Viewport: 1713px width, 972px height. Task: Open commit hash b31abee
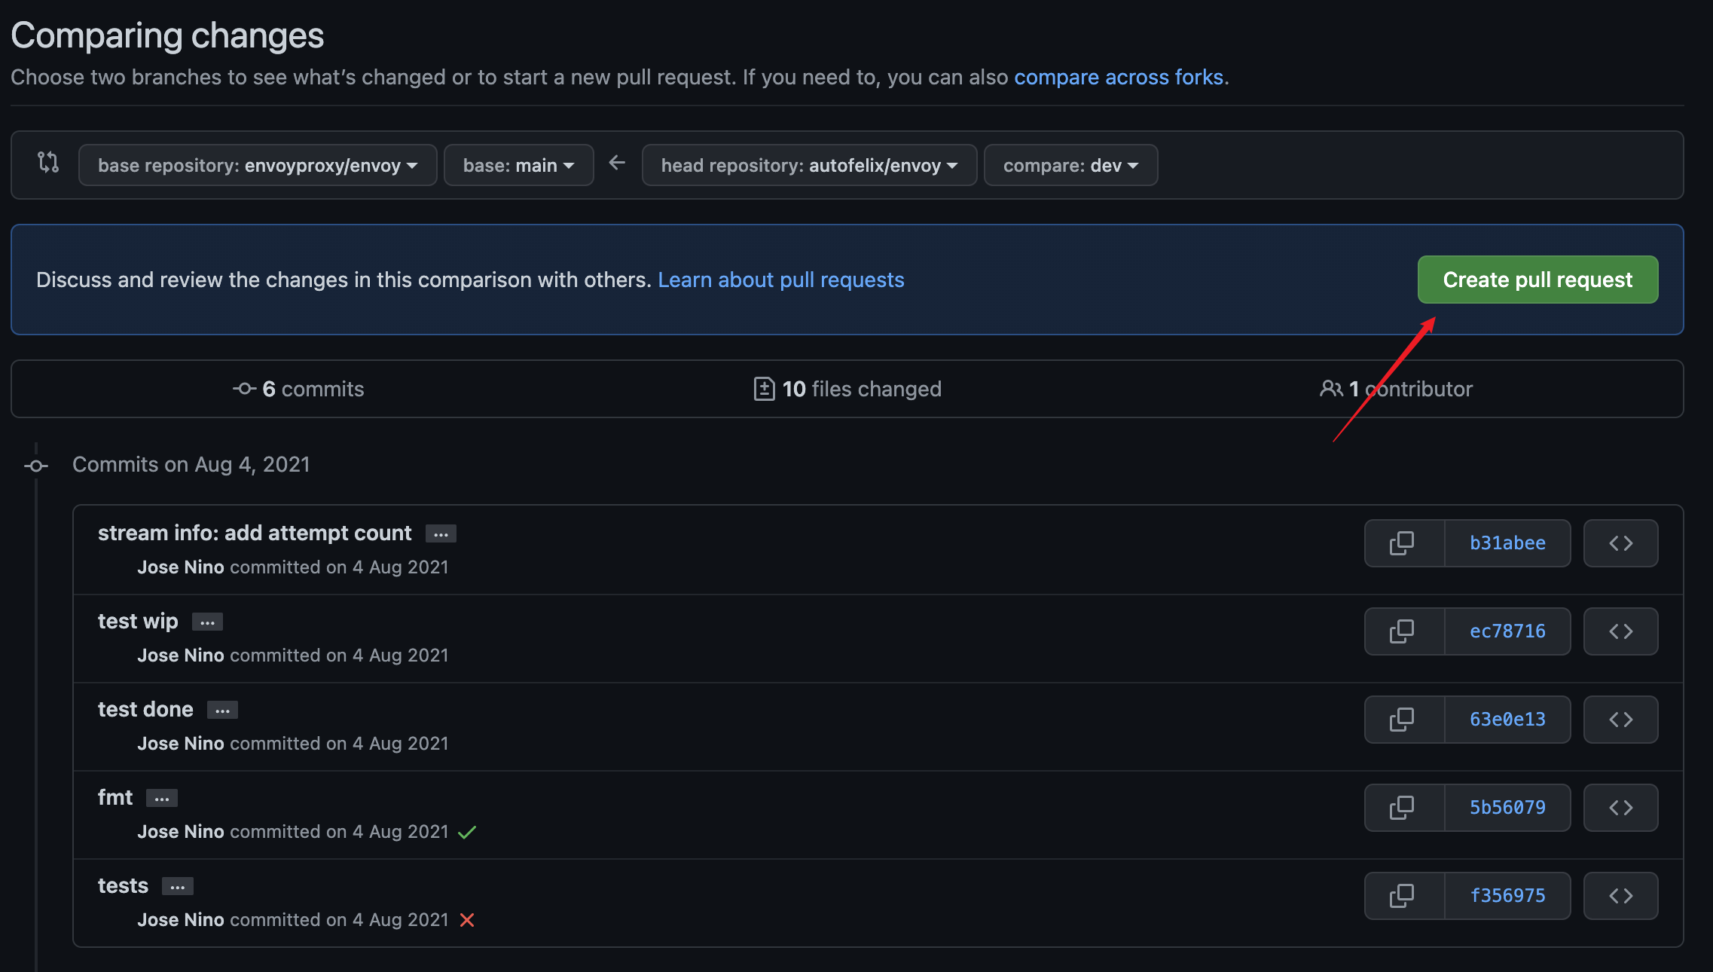point(1507,543)
